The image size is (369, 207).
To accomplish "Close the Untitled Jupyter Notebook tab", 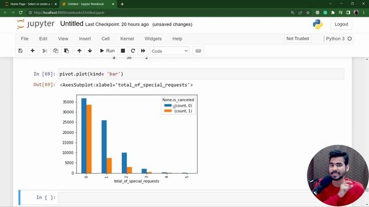I will coord(113,4).
